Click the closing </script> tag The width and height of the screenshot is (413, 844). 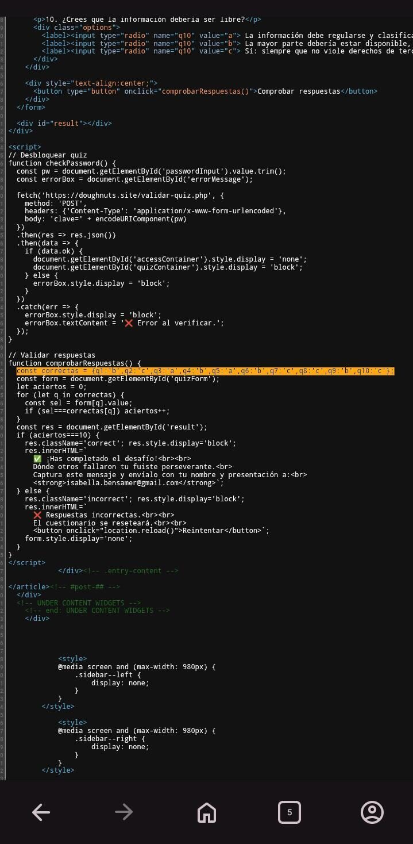pyautogui.click(x=27, y=562)
